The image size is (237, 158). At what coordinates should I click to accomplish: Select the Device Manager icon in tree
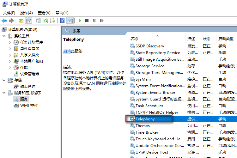pos(16,74)
